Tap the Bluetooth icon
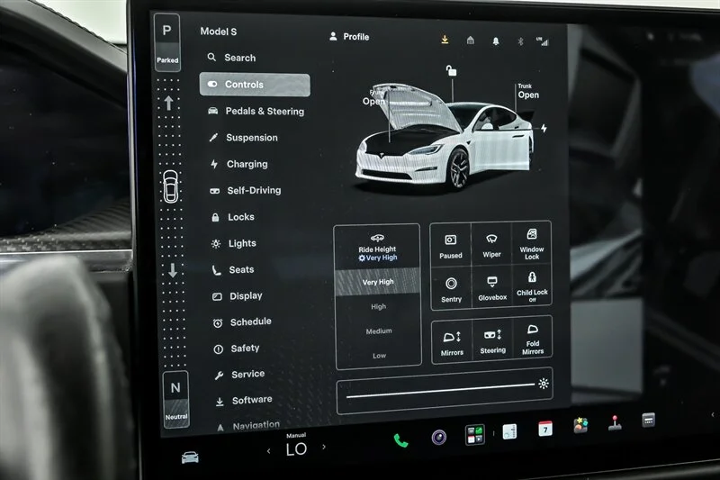Screen dimensions: 720x480 (520, 41)
